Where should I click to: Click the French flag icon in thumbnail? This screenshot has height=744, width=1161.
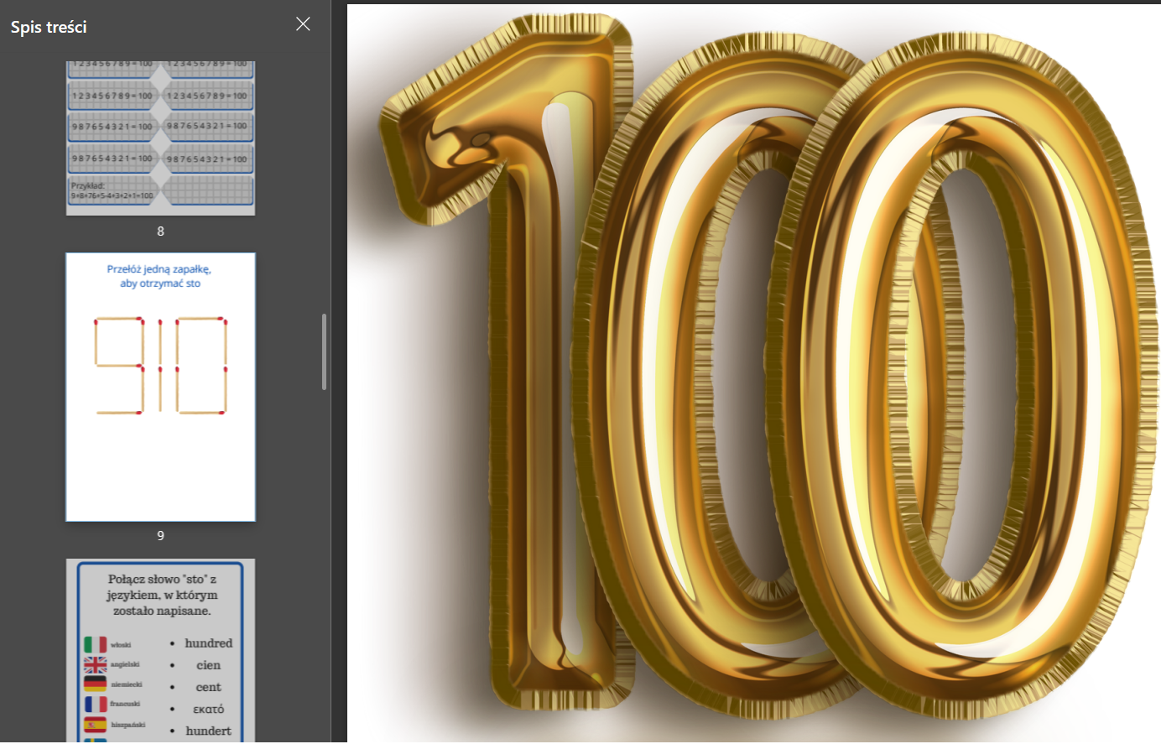(x=95, y=705)
